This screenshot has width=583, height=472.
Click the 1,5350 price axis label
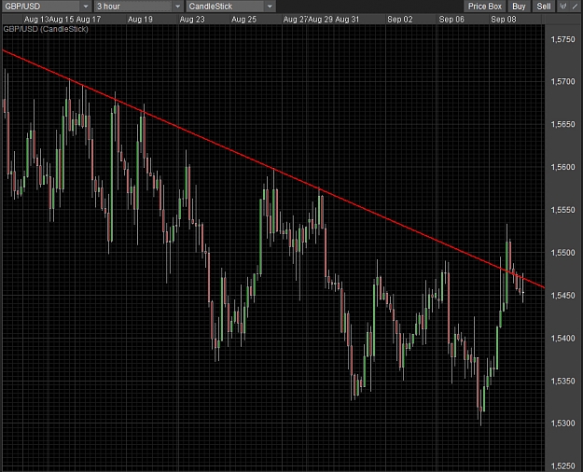(x=562, y=381)
